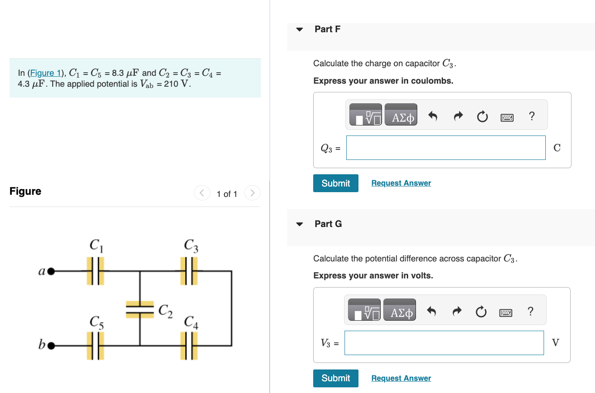Collapse the Part G section
The width and height of the screenshot is (595, 393).
click(x=299, y=224)
